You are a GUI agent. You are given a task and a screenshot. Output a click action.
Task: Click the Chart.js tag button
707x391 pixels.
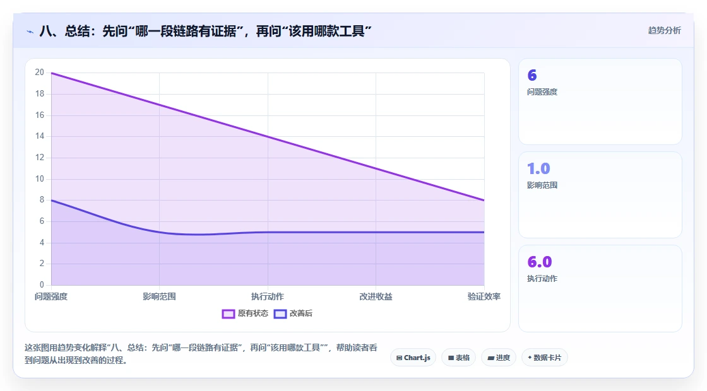click(413, 358)
